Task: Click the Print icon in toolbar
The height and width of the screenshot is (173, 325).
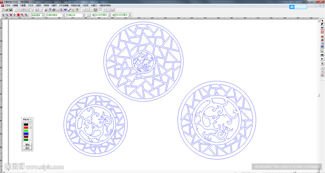Action: coord(54,10)
